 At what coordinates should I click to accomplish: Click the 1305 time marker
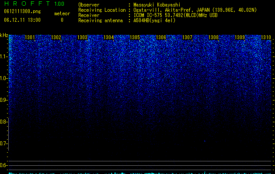point(135,37)
